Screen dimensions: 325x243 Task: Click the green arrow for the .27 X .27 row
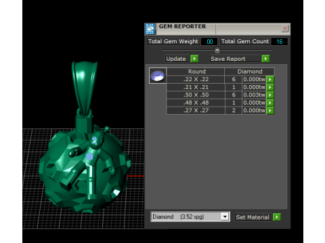tap(270, 111)
